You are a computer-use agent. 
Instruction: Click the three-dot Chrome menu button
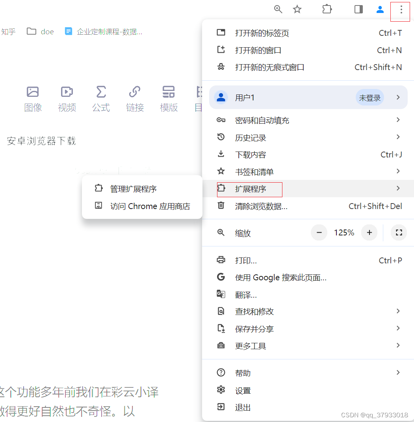click(401, 10)
